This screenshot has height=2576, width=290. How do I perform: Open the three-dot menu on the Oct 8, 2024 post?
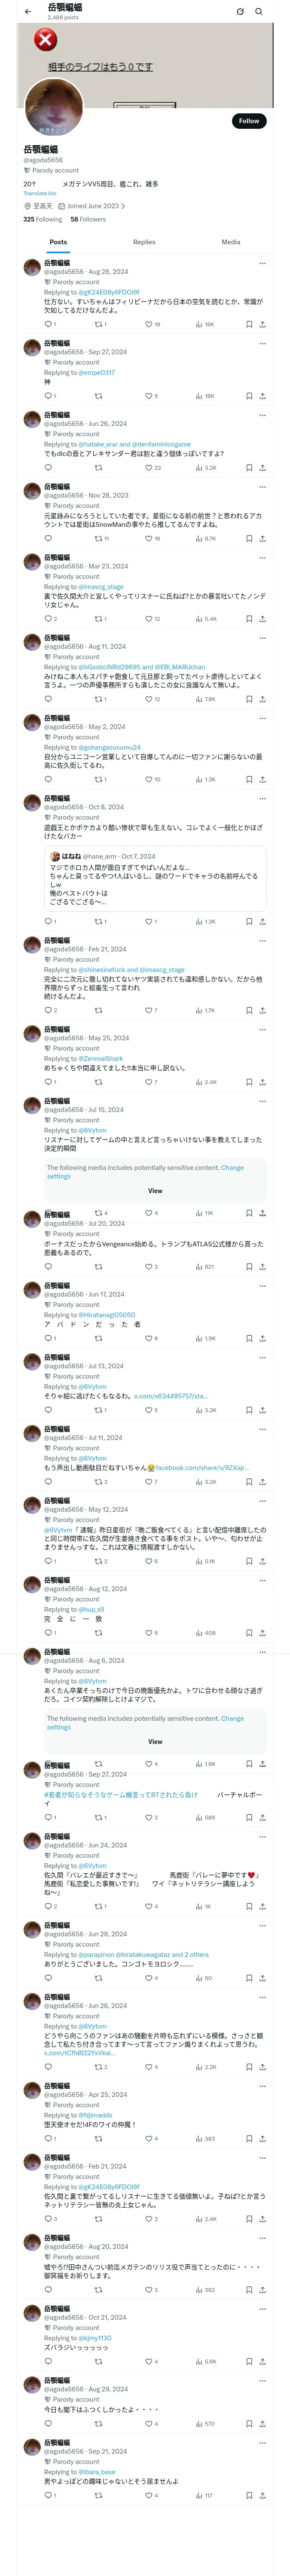click(x=262, y=799)
